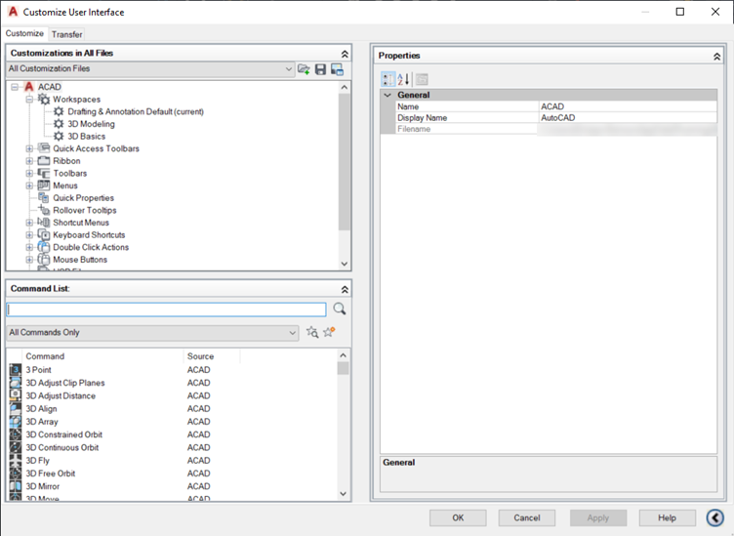Select the 3D Basics workspace
This screenshot has height=536, width=734.
pos(87,137)
